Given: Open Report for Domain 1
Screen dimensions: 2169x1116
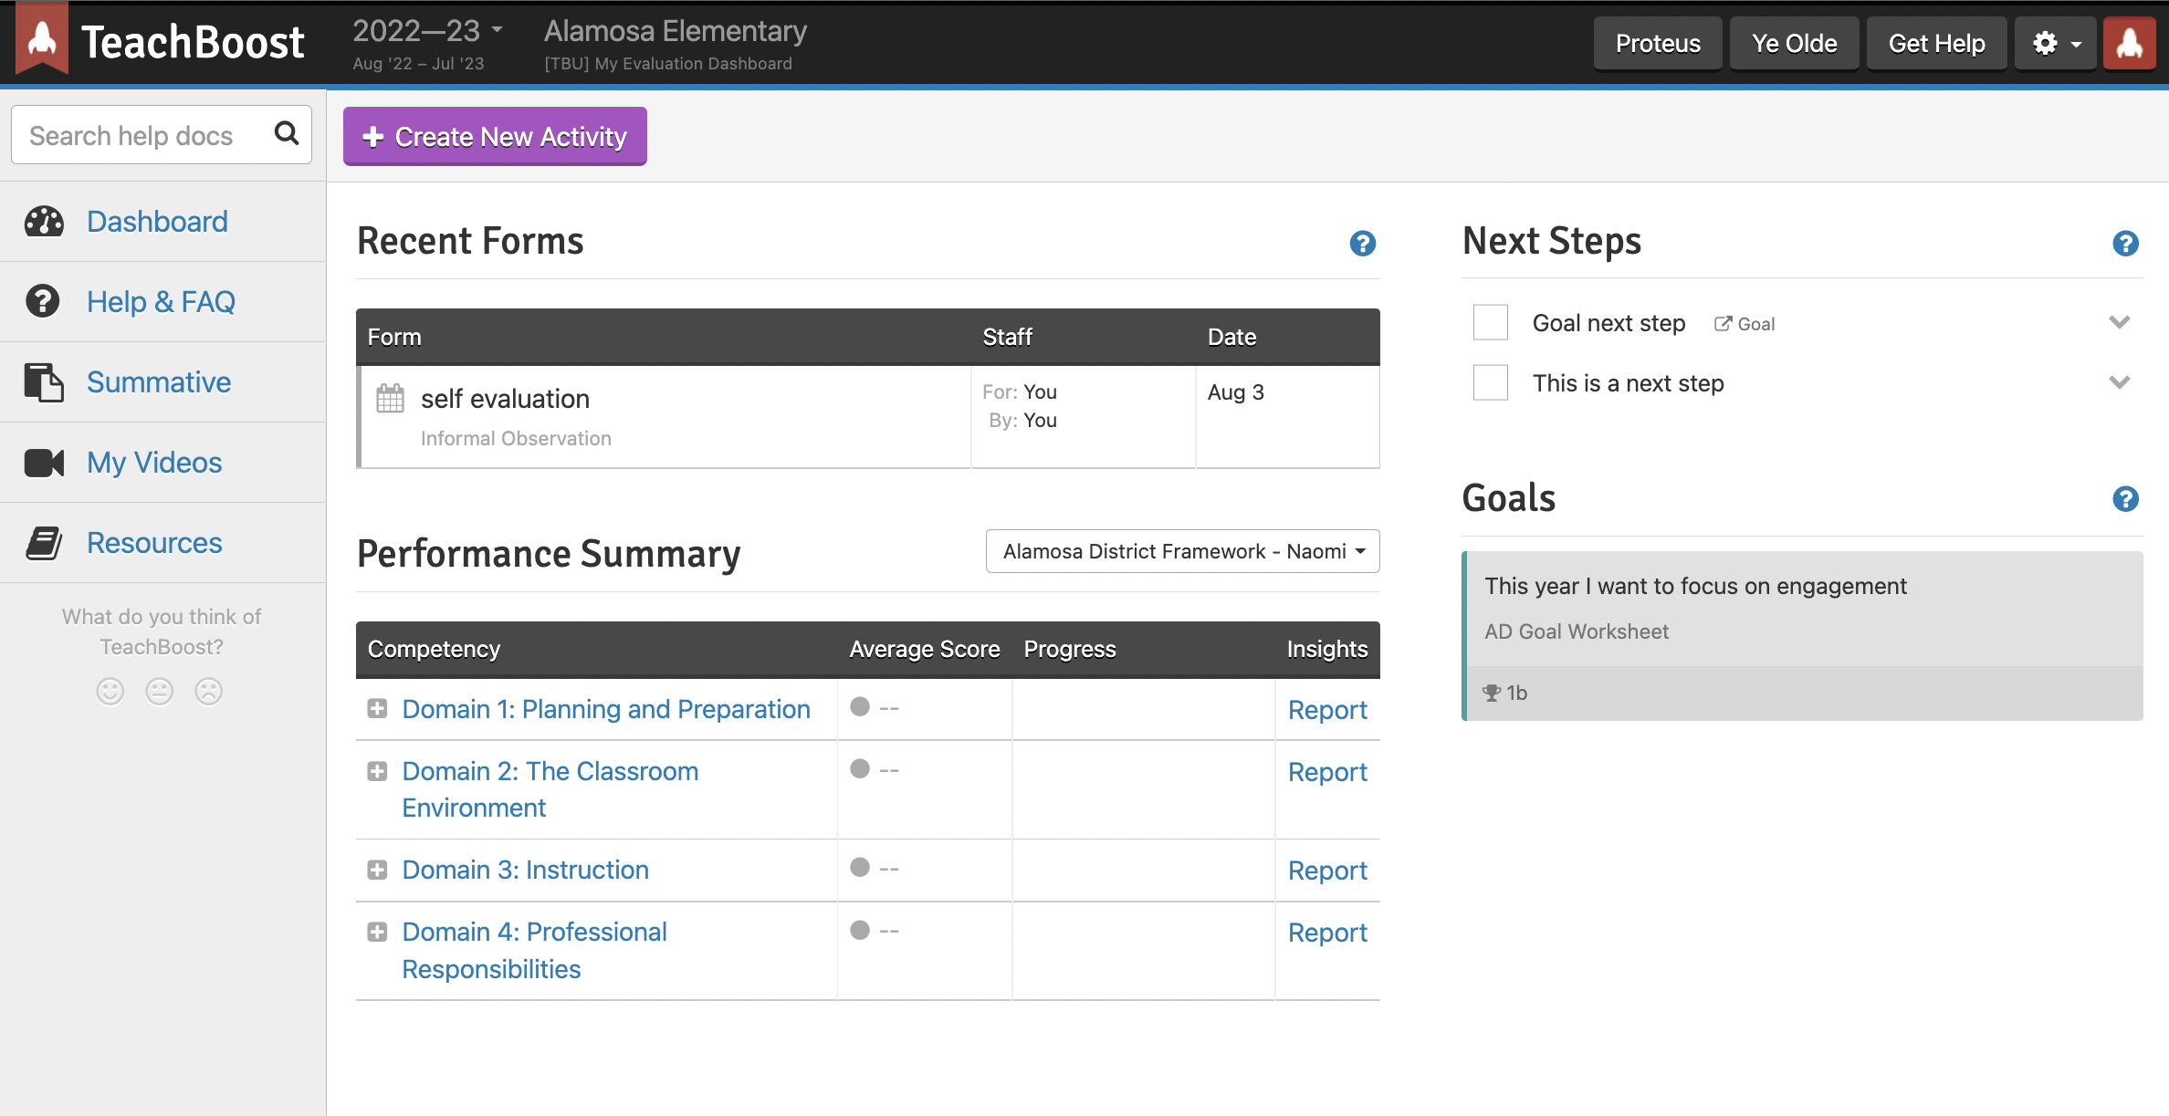Looking at the screenshot, I should pyautogui.click(x=1327, y=710).
